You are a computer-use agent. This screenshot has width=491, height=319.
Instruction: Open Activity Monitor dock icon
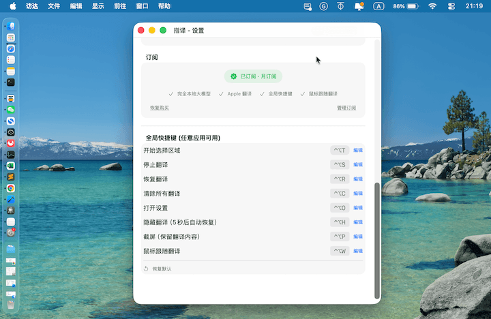[x=11, y=155]
